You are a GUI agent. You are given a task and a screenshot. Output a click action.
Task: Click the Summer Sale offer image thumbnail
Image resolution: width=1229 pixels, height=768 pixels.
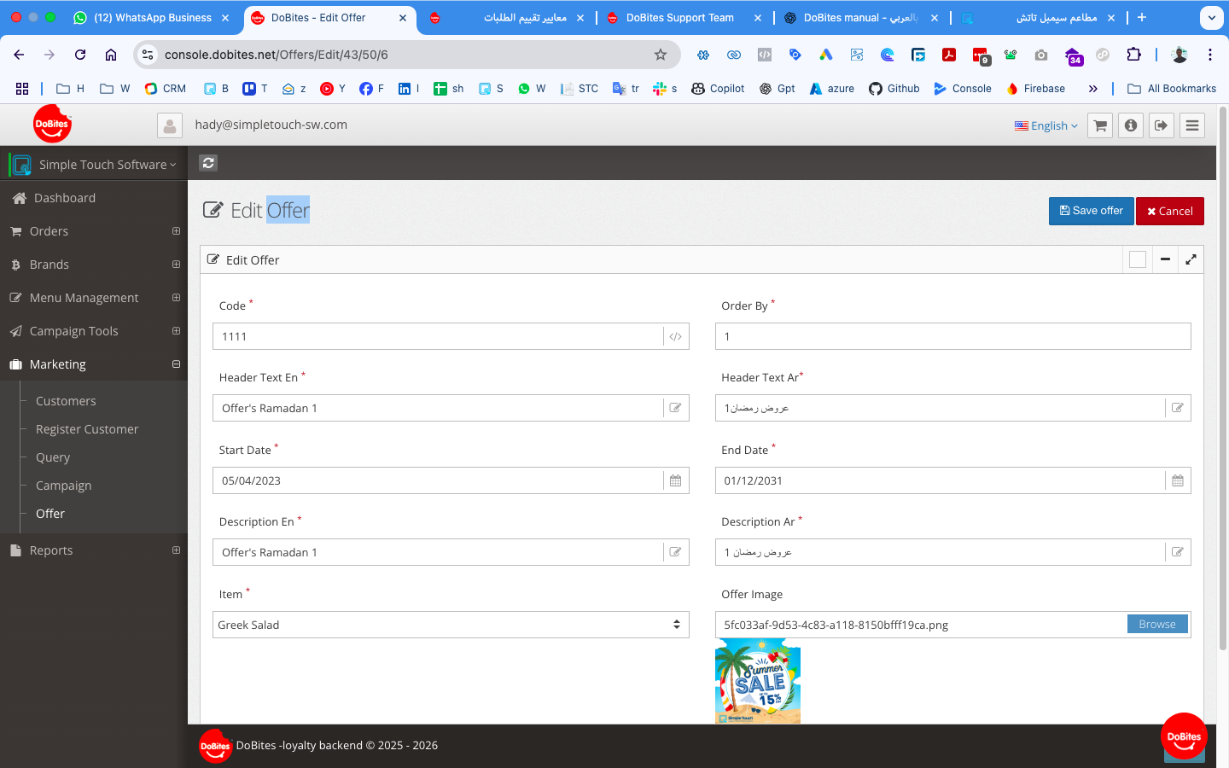coord(757,682)
